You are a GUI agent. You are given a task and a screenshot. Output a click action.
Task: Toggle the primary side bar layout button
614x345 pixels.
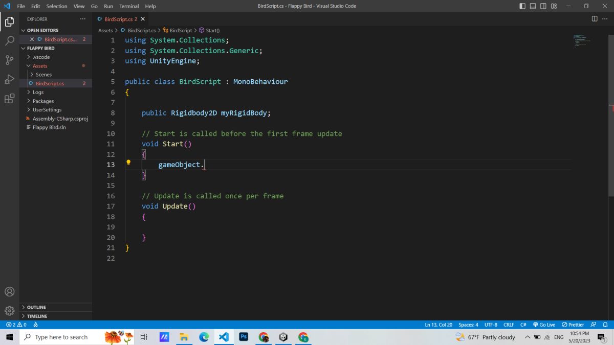[522, 6]
